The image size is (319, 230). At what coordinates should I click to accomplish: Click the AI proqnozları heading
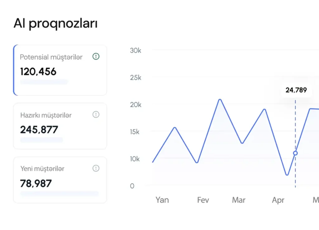(56, 24)
